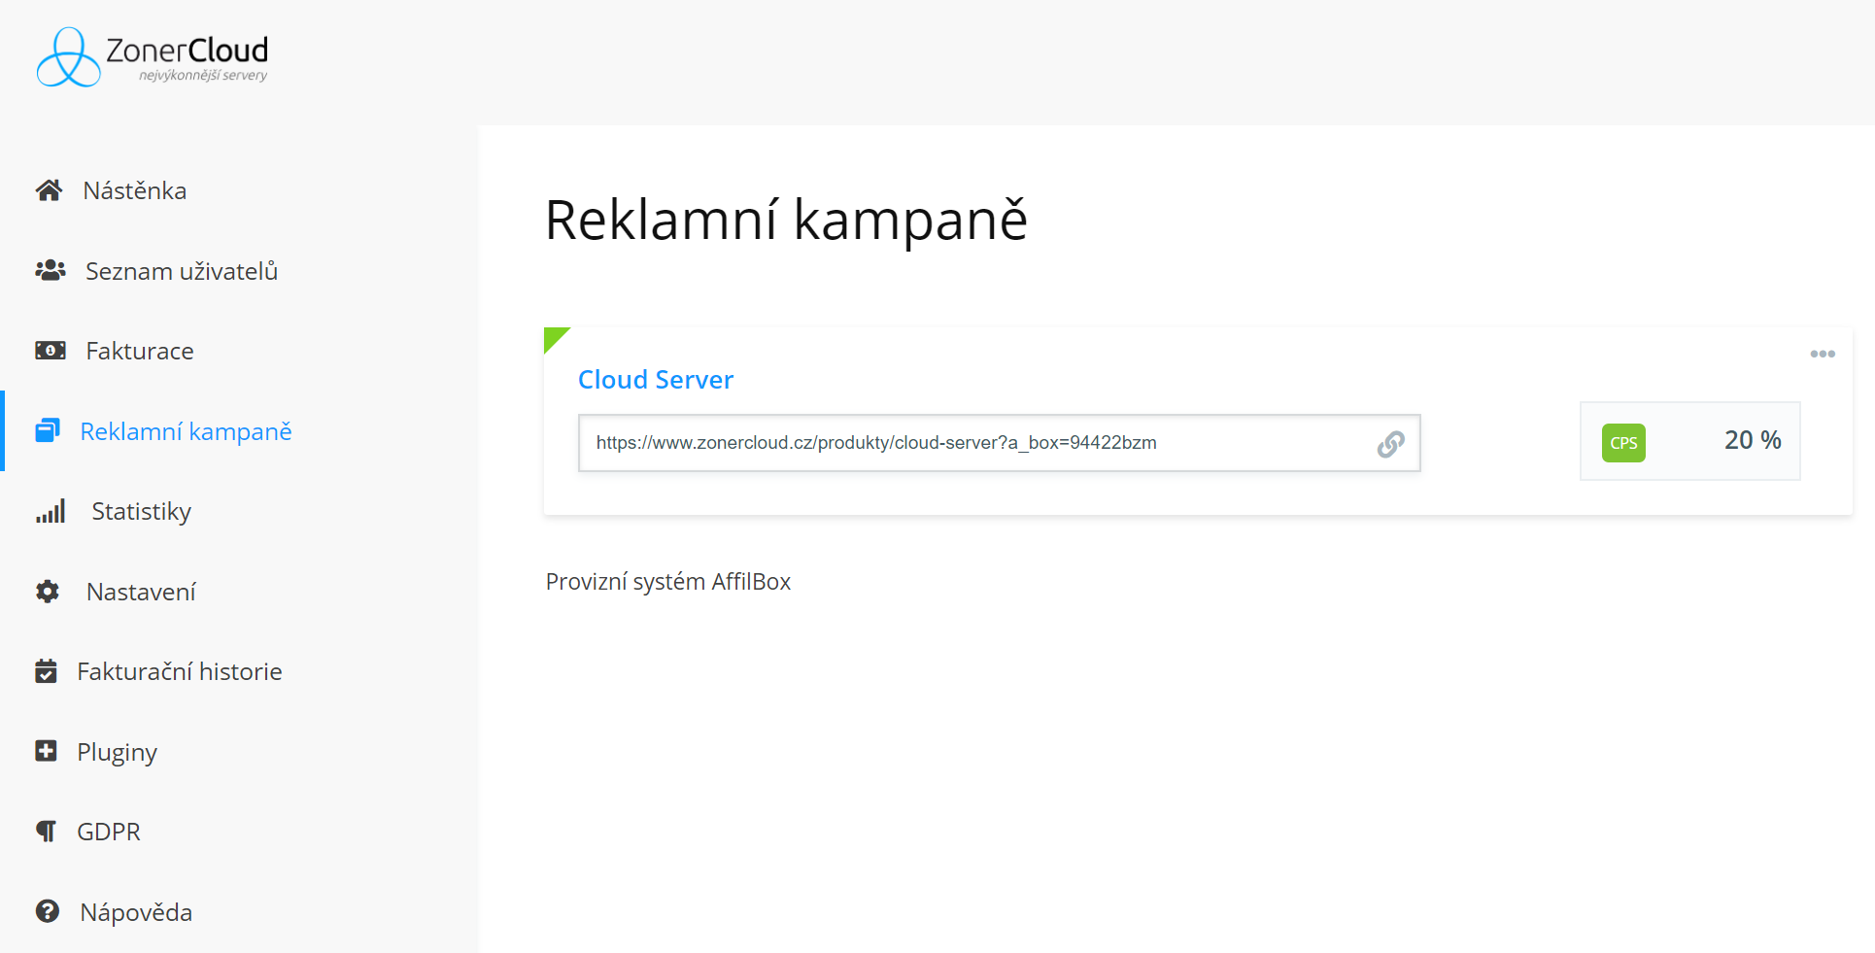The width and height of the screenshot is (1875, 953).
Task: Open Nápověda help page
Action: [x=136, y=912]
